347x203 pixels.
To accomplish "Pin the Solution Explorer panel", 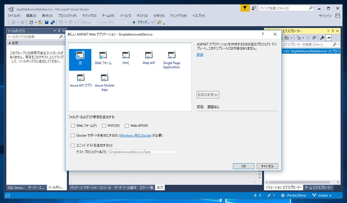I will tap(333, 31).
